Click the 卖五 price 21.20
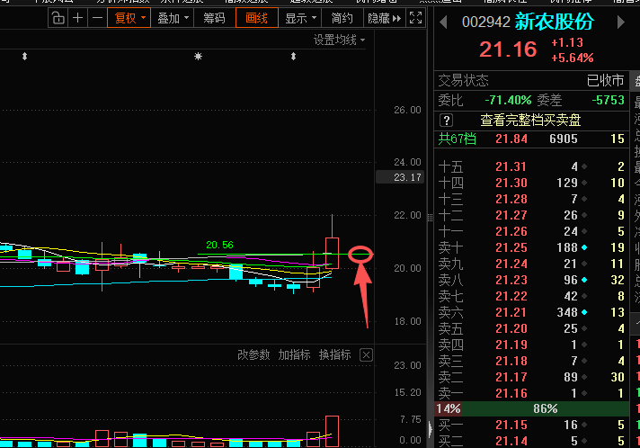 [x=511, y=328]
